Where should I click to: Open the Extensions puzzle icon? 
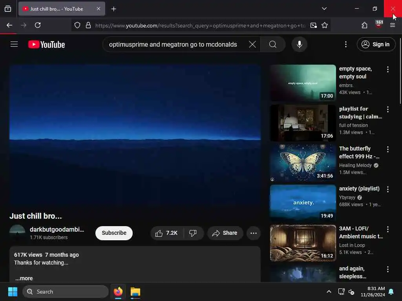[364, 25]
